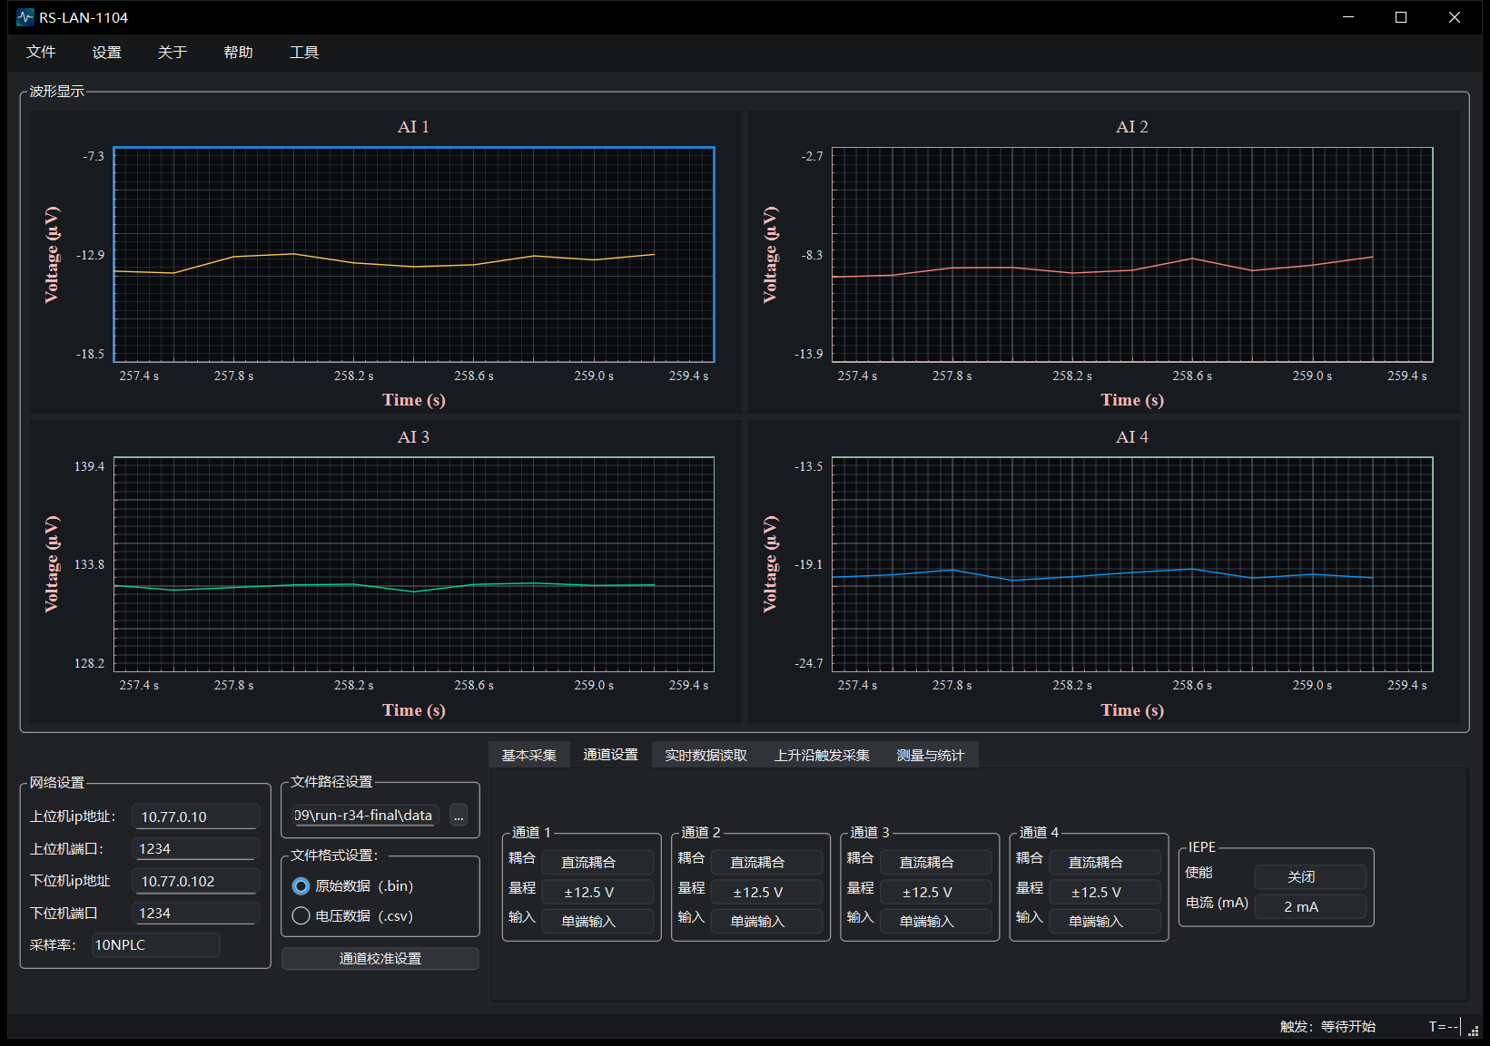
Task: Edit the 上位机ip地址 field
Action: pyautogui.click(x=196, y=816)
